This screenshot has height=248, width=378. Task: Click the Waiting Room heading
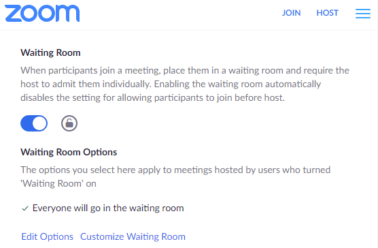tap(50, 52)
